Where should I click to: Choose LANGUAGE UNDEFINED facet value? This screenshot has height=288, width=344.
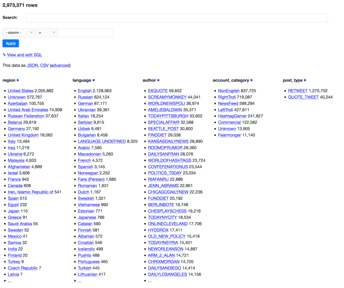coord(102,141)
